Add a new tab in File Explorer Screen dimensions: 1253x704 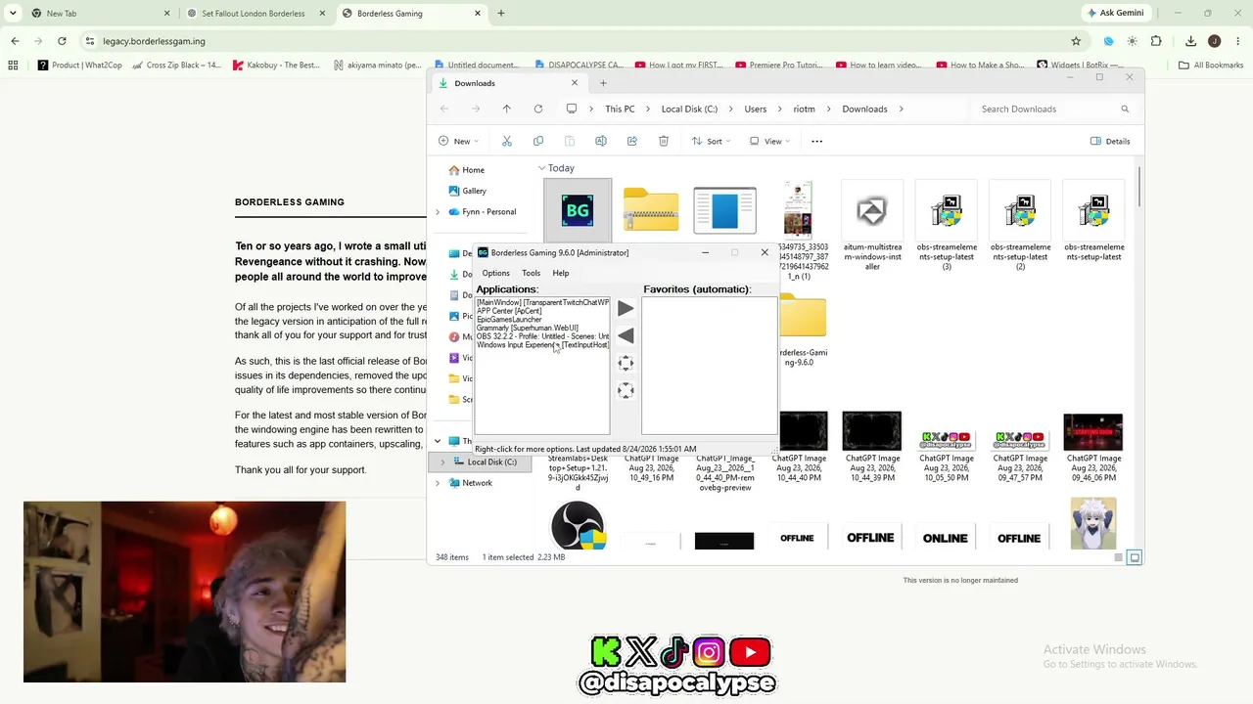click(x=603, y=83)
